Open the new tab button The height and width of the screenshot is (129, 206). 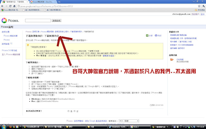click(59, 2)
